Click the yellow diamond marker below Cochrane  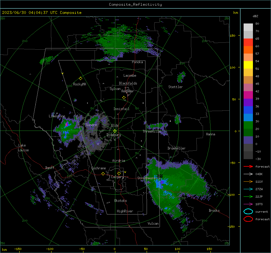tap(103, 174)
